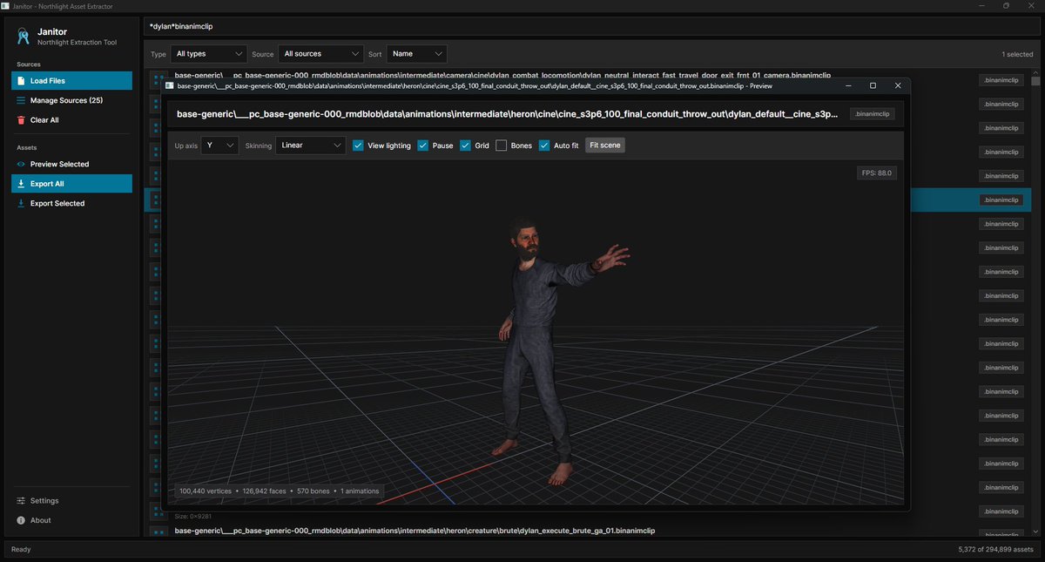Enable the Bones checkbox

501,146
